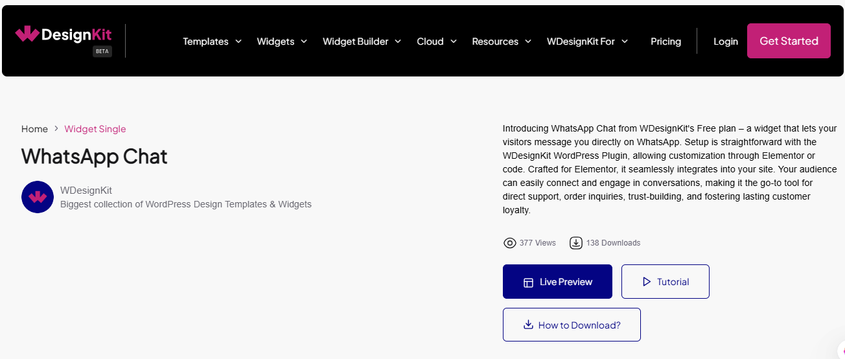Open the Login link
This screenshot has height=359, width=845.
tap(726, 41)
